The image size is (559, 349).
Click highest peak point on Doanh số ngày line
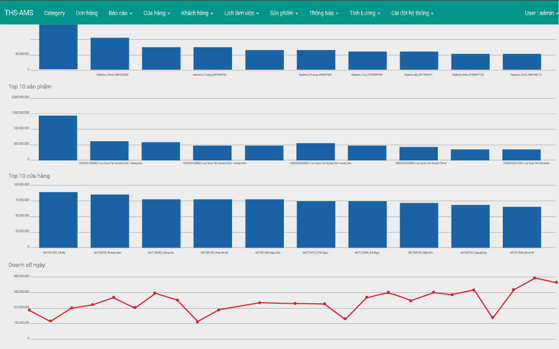point(534,278)
